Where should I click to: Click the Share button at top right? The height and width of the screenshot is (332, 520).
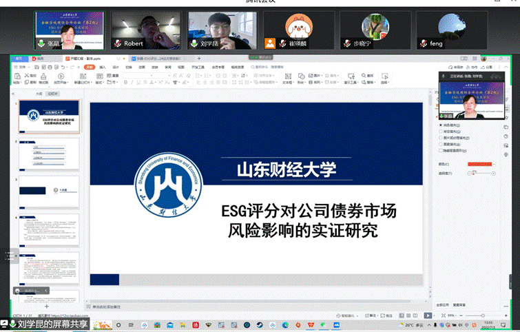(488, 67)
